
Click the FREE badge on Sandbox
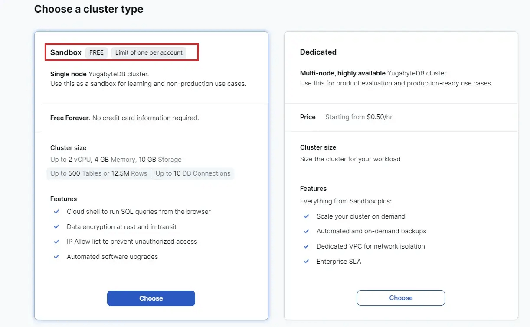(96, 52)
